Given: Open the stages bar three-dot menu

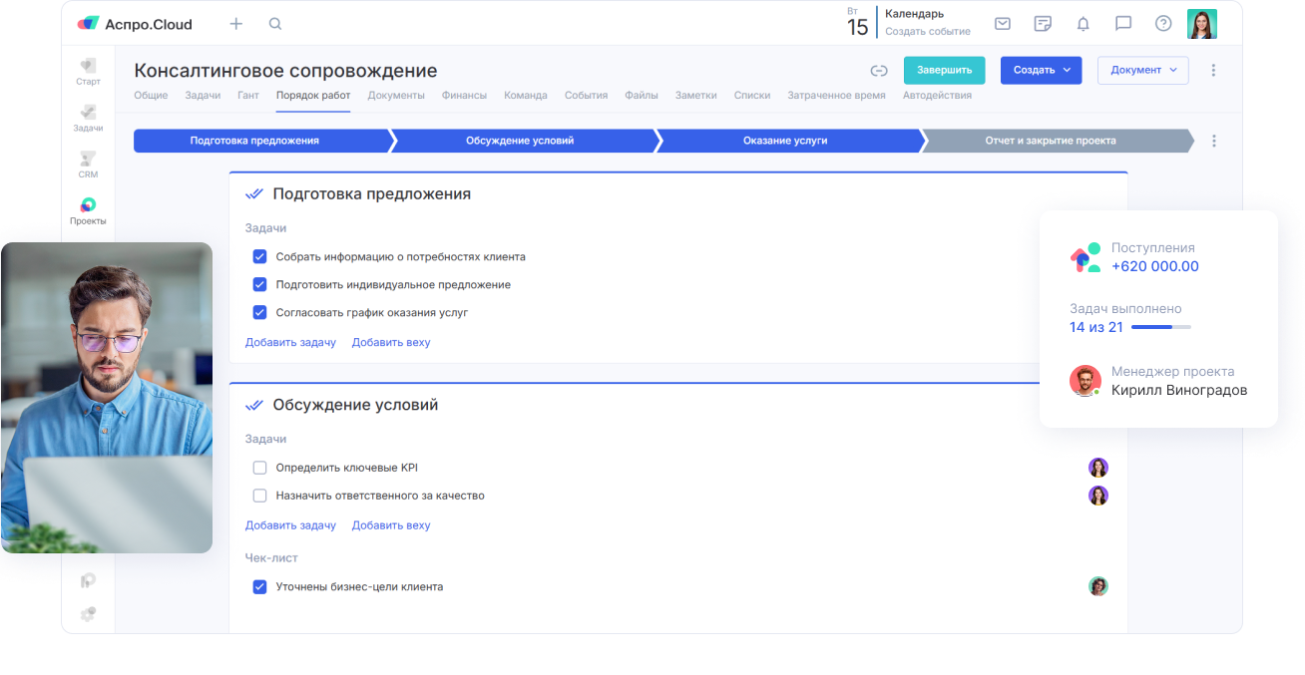Looking at the screenshot, I should tap(1213, 142).
